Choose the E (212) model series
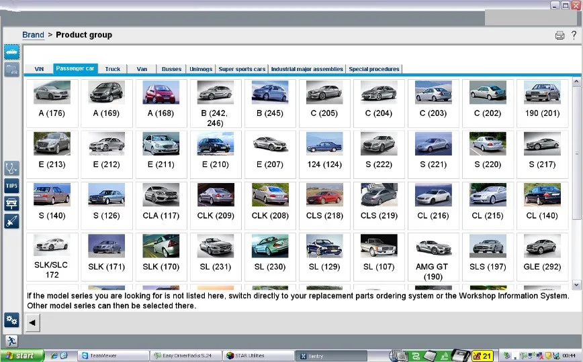 click(106, 154)
